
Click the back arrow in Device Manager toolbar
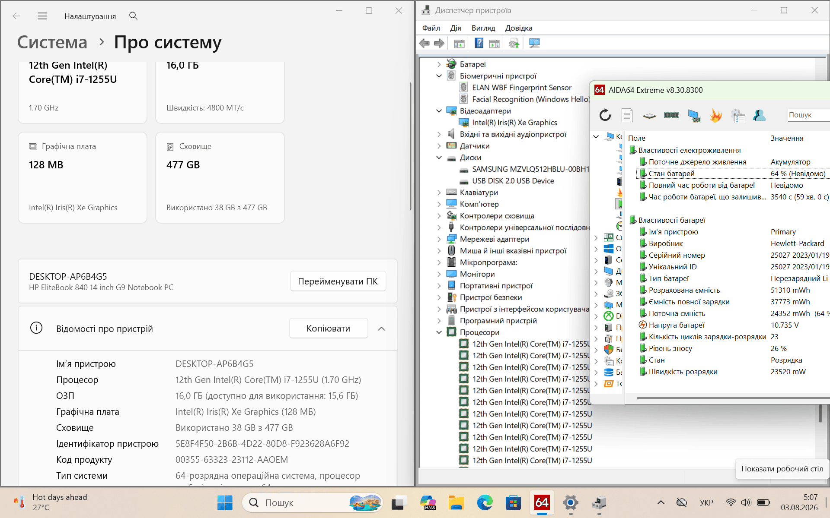click(x=425, y=43)
